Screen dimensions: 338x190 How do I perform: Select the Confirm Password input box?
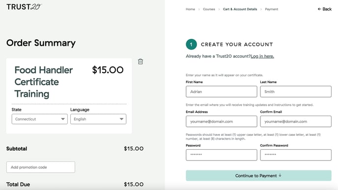[296, 155]
